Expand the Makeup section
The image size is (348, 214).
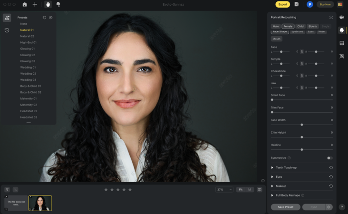272,186
